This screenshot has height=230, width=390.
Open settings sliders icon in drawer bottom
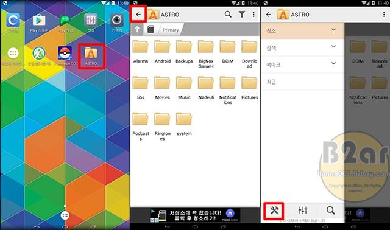click(303, 211)
